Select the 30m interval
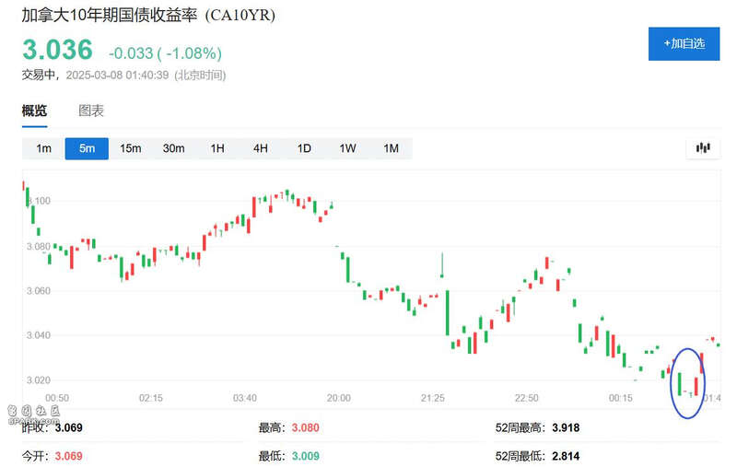Viewport: 737px width, 467px height. pyautogui.click(x=173, y=148)
